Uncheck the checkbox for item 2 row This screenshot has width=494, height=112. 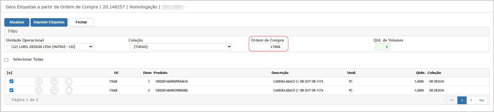[x=12, y=90]
